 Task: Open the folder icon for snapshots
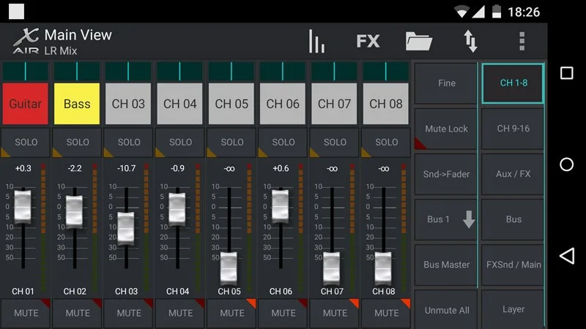pos(419,41)
